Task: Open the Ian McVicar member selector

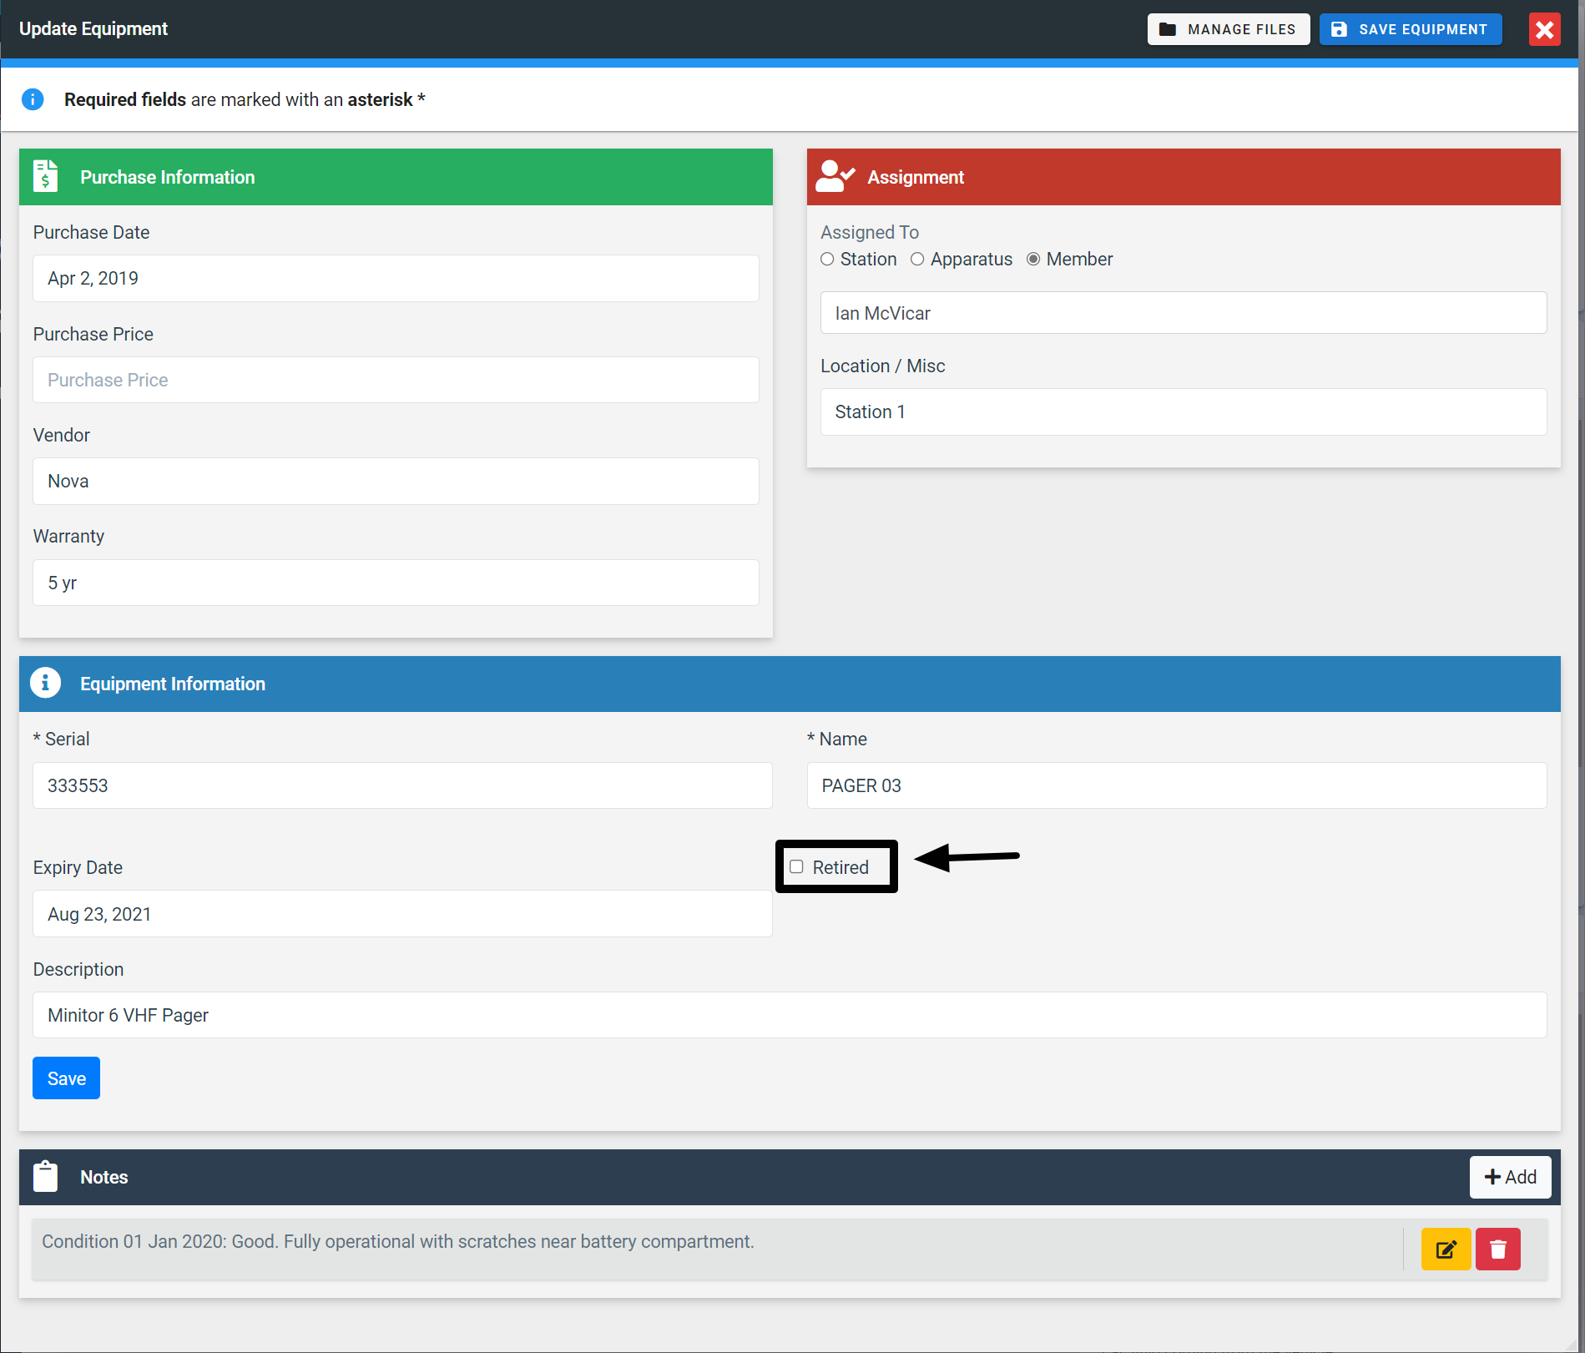Action: 1183,313
